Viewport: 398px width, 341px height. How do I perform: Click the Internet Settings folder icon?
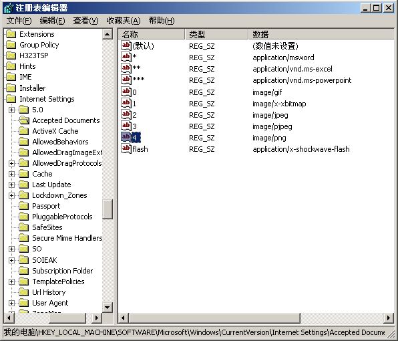pyautogui.click(x=11, y=99)
